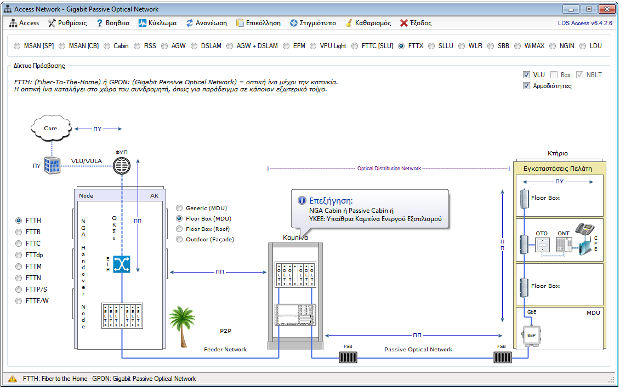The height and width of the screenshot is (388, 620).
Task: Click the Ανανέωση refresh button
Action: (x=207, y=23)
